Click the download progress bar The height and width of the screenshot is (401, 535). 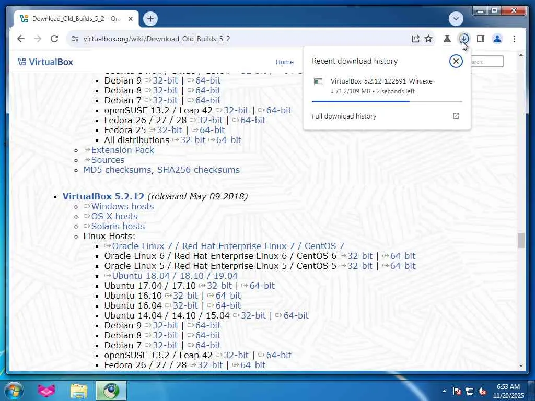click(x=387, y=101)
